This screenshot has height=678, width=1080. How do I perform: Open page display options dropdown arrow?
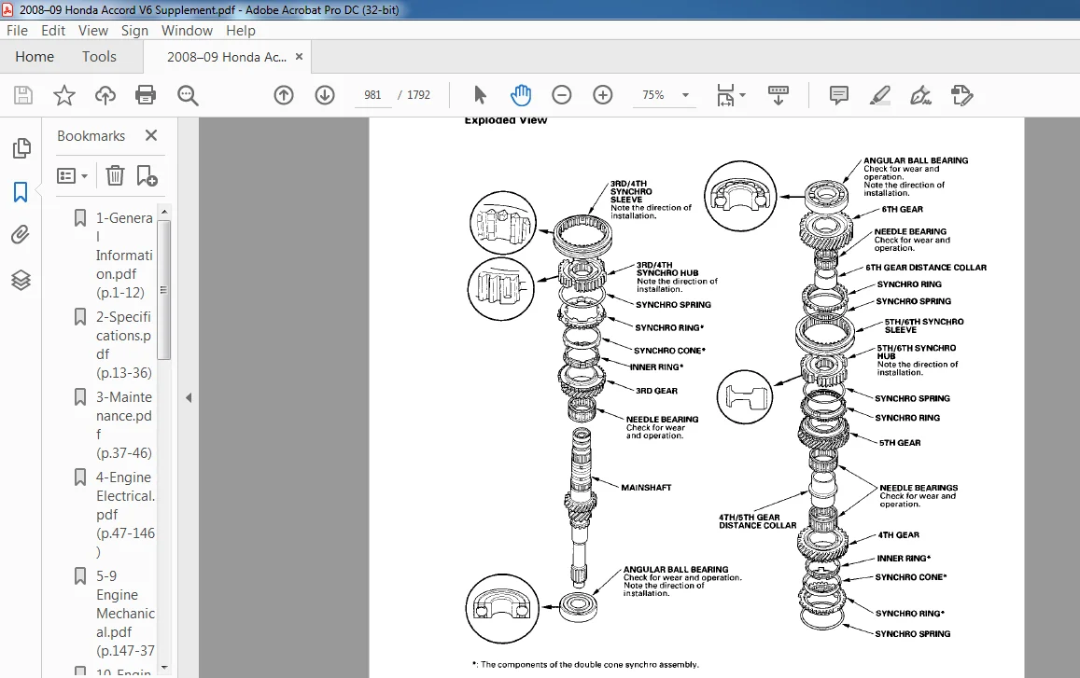coord(742,95)
